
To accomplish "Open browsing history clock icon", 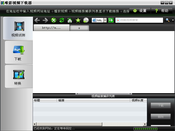I will click(x=86, y=20).
